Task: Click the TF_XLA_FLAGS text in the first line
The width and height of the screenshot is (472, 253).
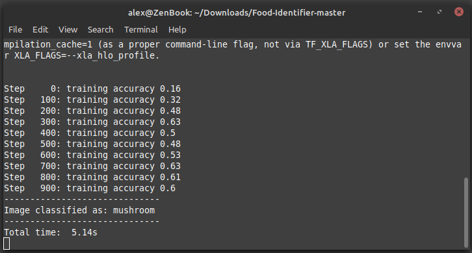Action: pos(337,45)
